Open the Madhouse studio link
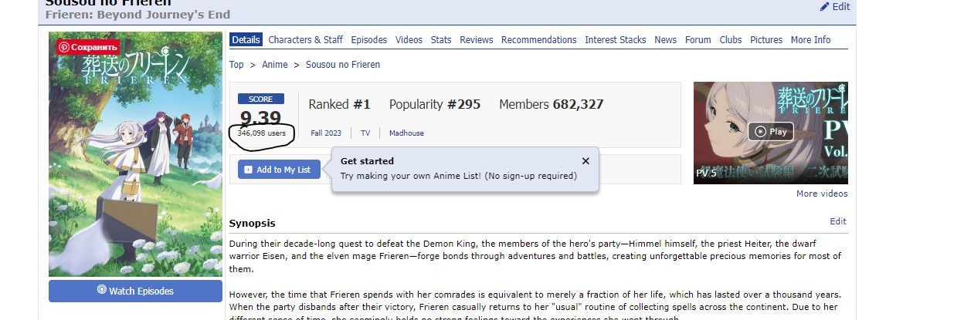 406,133
